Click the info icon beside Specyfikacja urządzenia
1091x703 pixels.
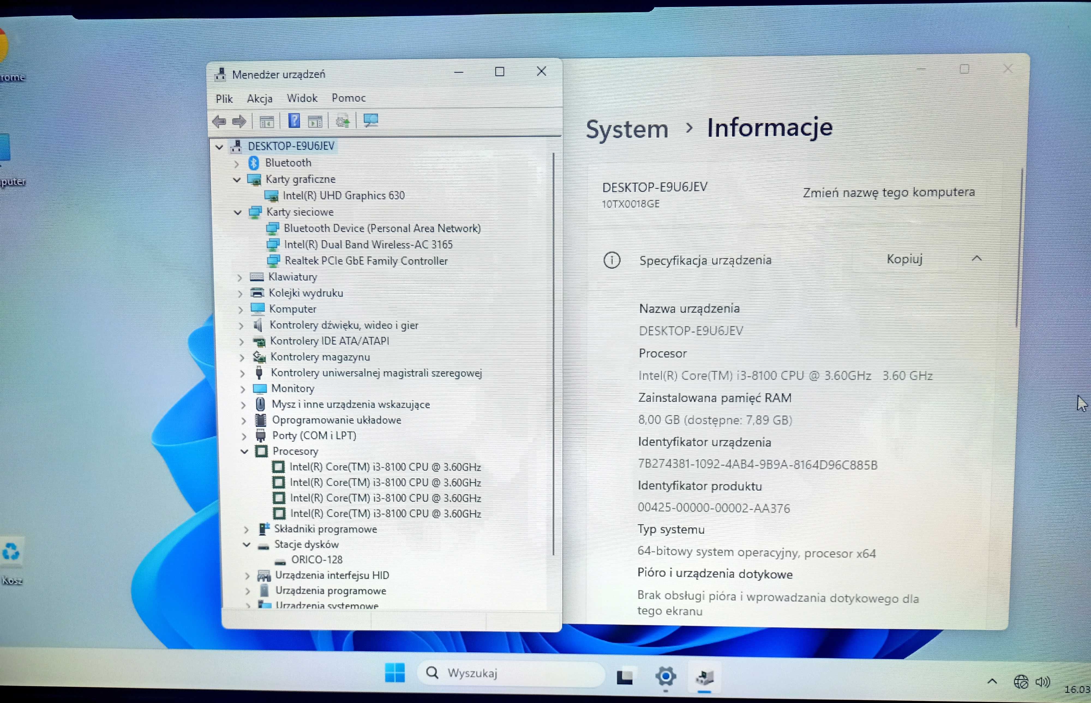(x=612, y=261)
